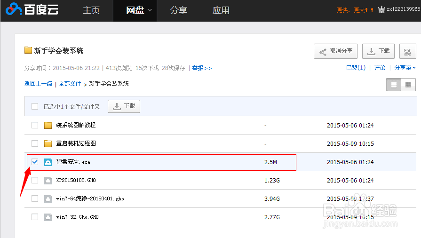Click the 已赞(1) link
421x238 pixels.
tap(356, 68)
